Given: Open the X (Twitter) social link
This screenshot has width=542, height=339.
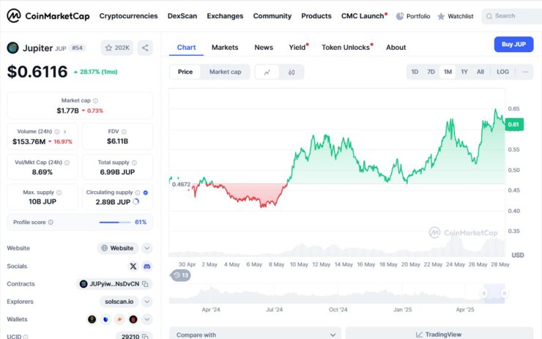Looking at the screenshot, I should 133,266.
